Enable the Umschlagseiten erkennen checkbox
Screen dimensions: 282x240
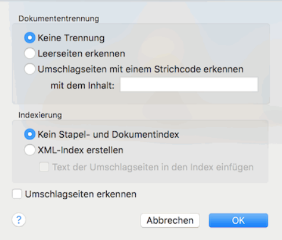(x=17, y=194)
